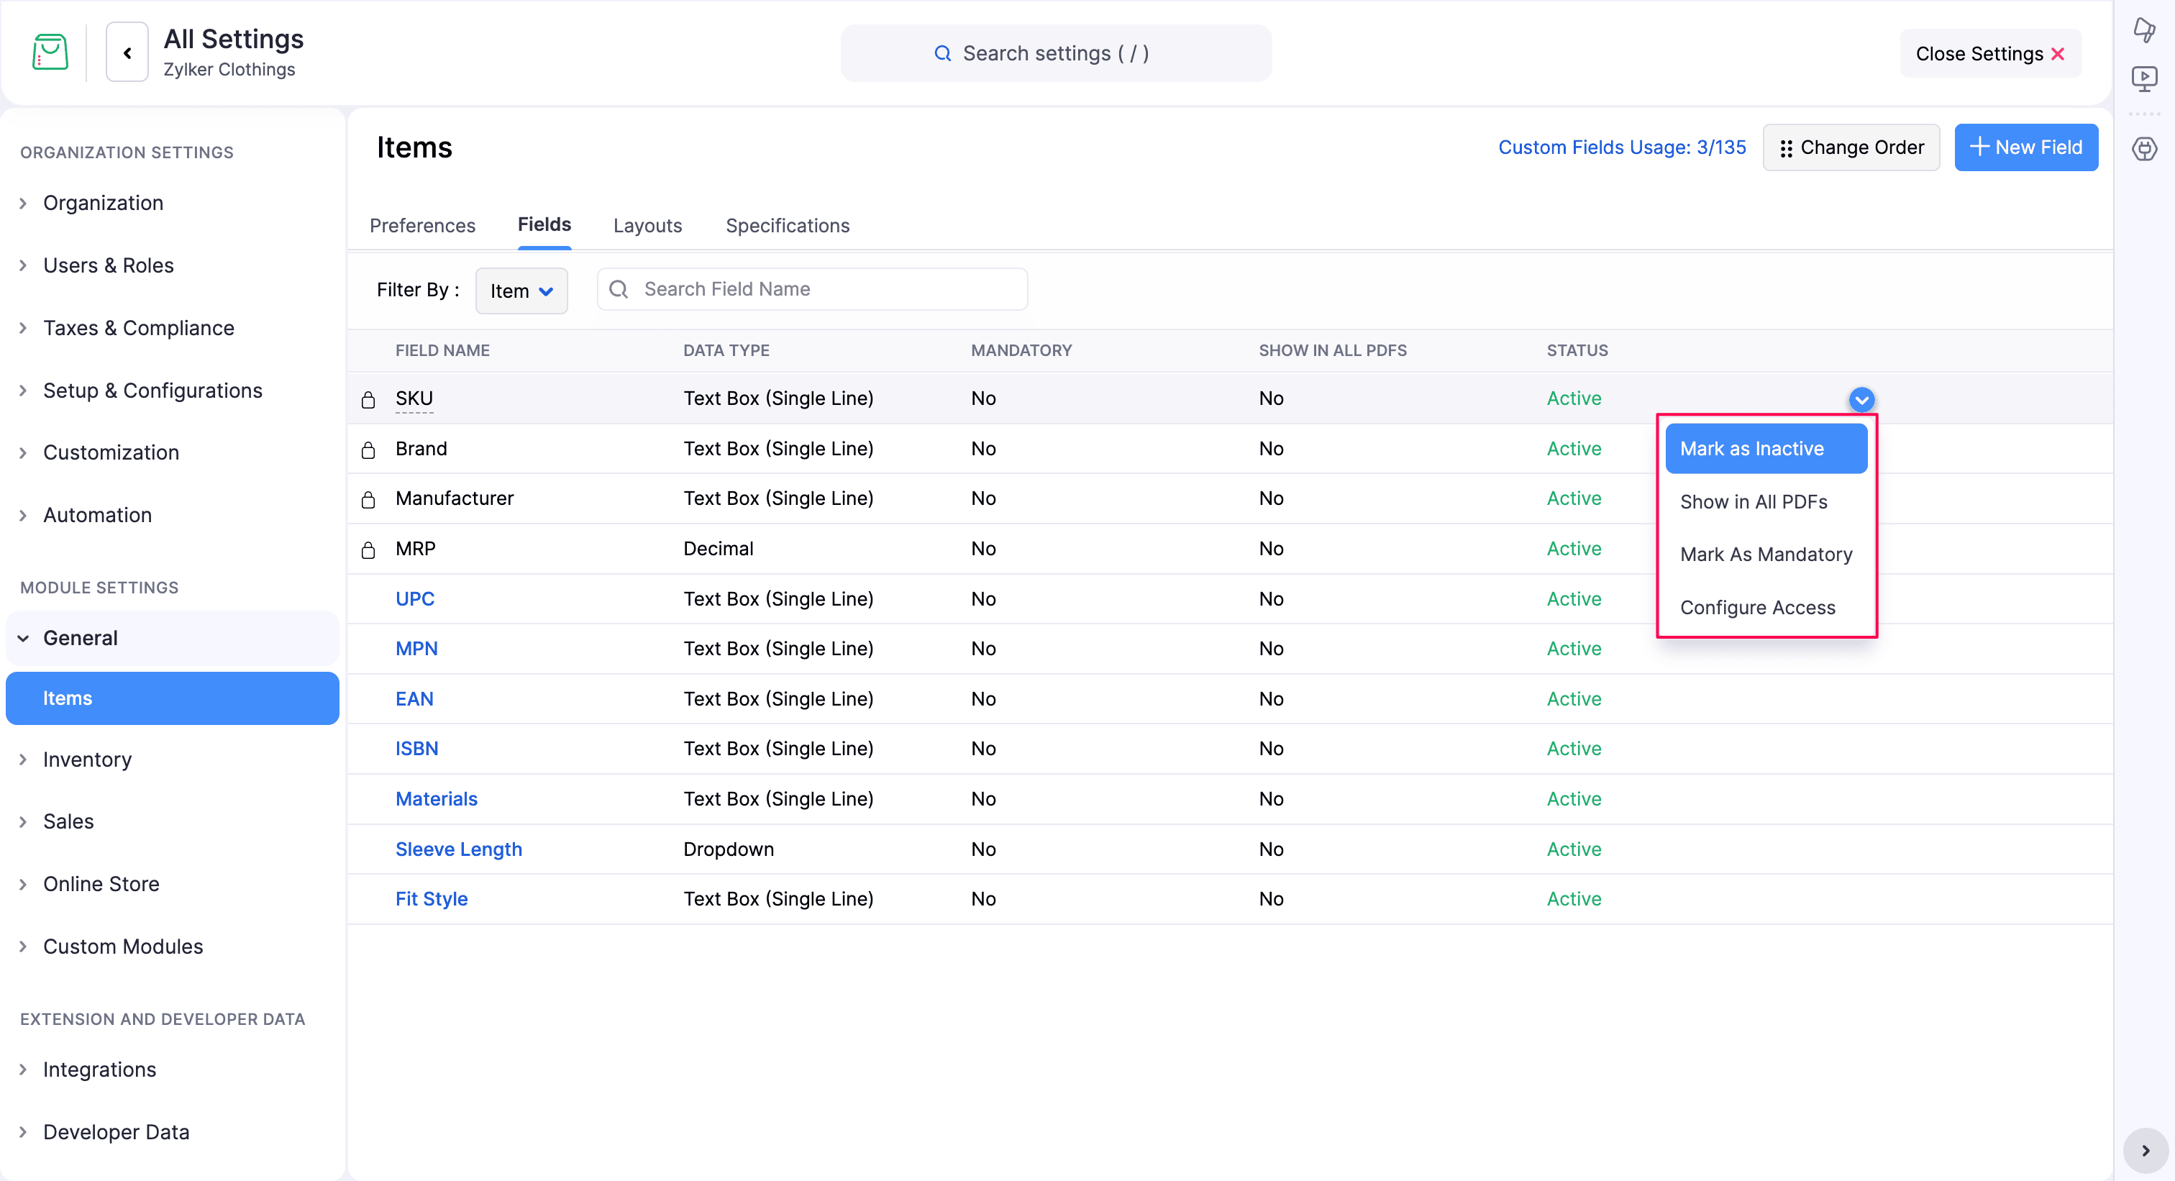
Task: Click the Active status for Fit Style
Action: pyautogui.click(x=1574, y=899)
